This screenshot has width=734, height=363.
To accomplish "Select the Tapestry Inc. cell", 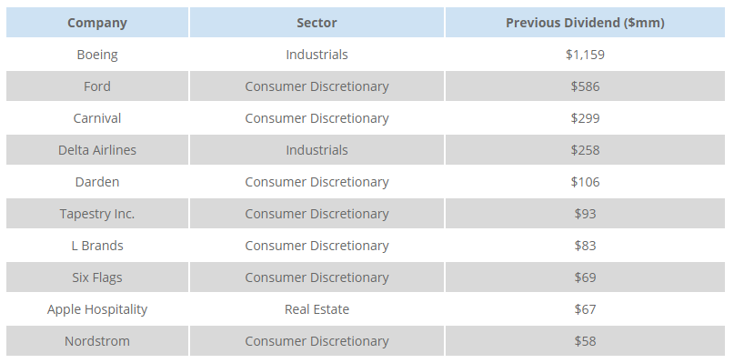I will click(97, 214).
